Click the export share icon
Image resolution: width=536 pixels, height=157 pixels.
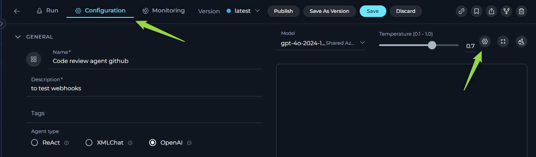(492, 11)
